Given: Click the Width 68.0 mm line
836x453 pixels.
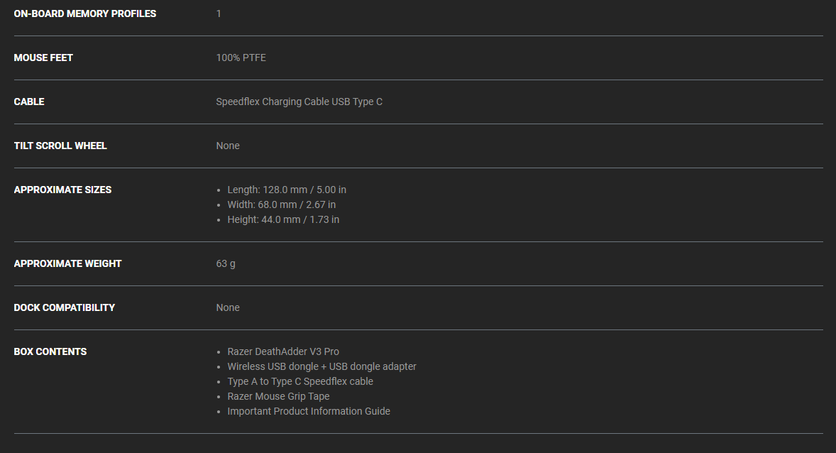Looking at the screenshot, I should pyautogui.click(x=282, y=204).
